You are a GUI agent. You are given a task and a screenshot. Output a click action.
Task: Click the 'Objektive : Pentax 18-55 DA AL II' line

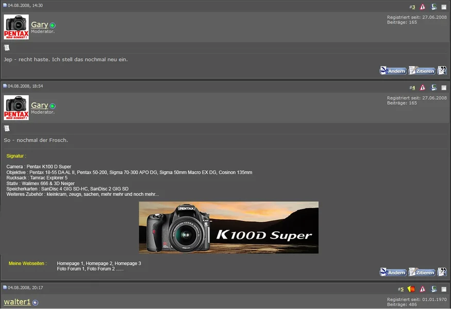pyautogui.click(x=129, y=173)
